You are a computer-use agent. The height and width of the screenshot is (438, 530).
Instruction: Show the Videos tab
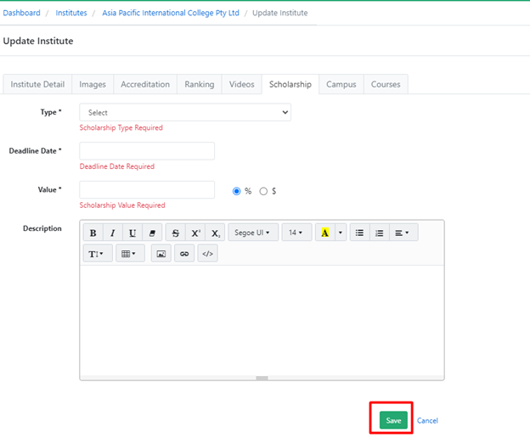click(x=242, y=84)
